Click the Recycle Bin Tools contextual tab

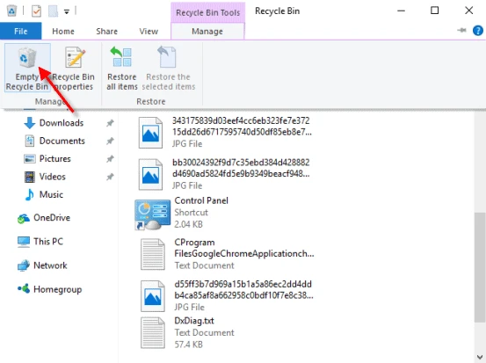[x=208, y=12]
